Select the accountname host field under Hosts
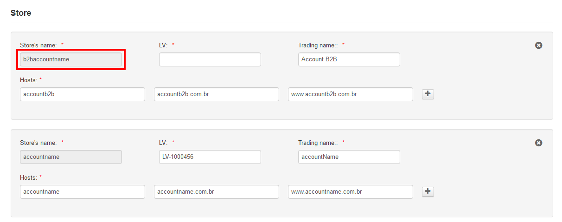This screenshot has height=222, width=562. click(83, 192)
